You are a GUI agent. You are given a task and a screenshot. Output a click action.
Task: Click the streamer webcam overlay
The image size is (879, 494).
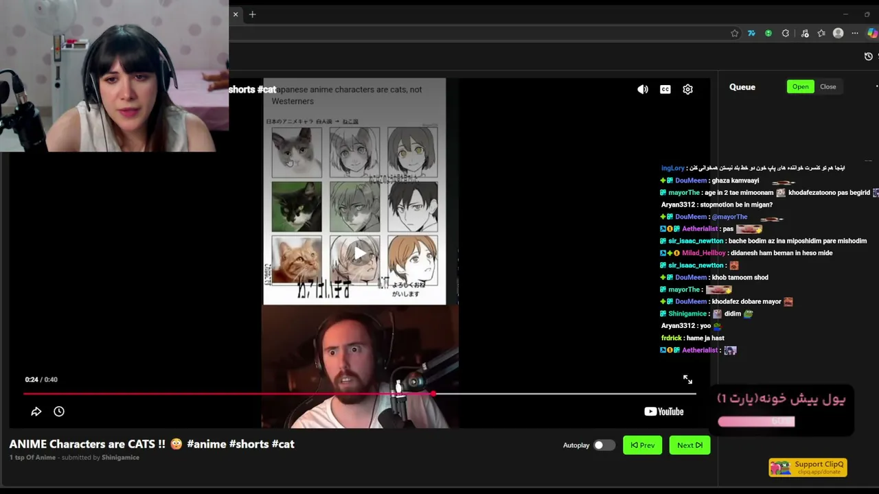[114, 75]
